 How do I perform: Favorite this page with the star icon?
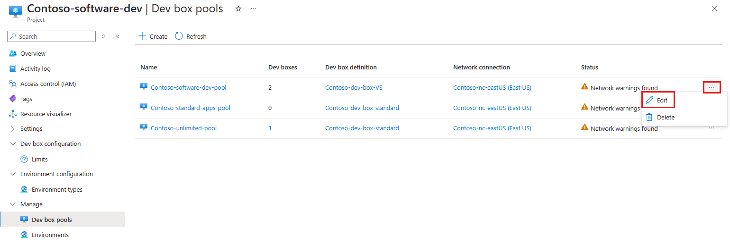238,8
